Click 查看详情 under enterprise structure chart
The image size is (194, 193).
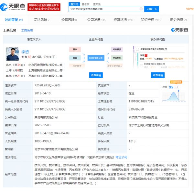(96, 75)
